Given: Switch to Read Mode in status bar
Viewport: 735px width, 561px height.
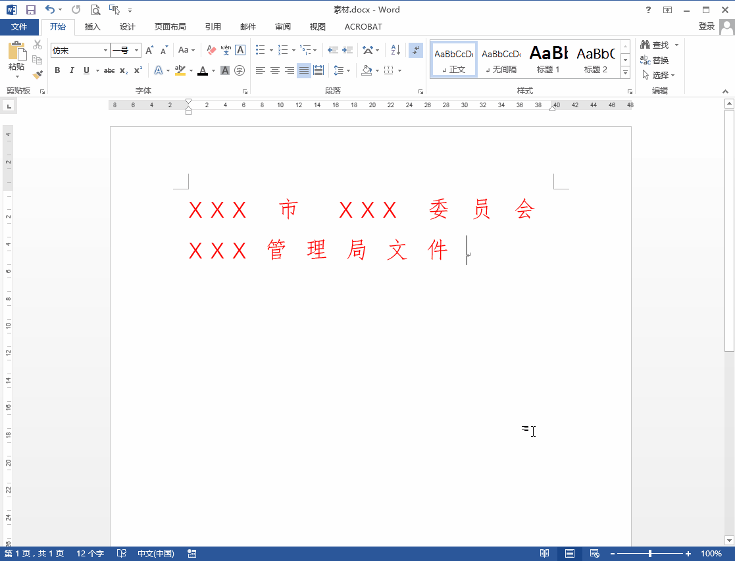Looking at the screenshot, I should pos(544,553).
